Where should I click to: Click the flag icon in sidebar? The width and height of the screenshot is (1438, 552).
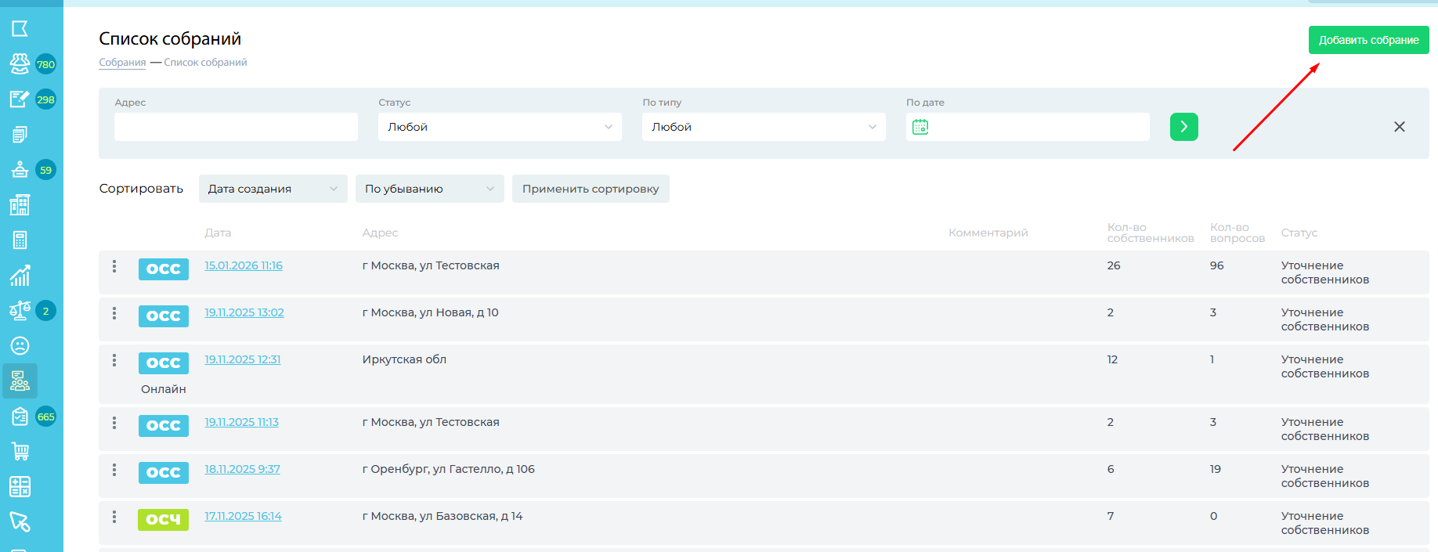[20, 29]
